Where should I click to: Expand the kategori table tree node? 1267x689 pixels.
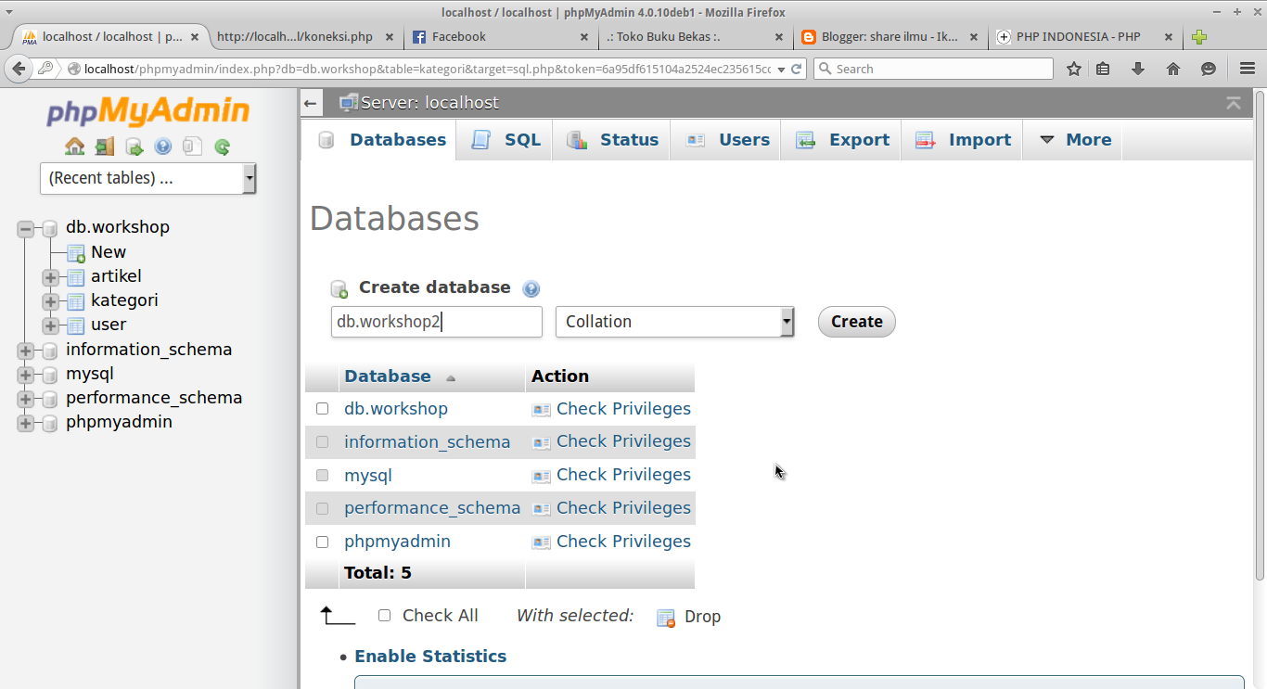[50, 301]
